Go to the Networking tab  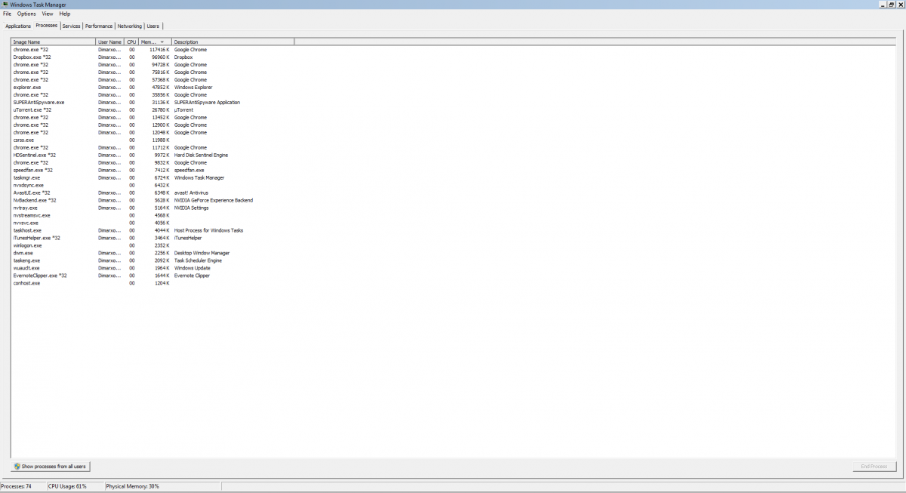[x=130, y=26]
